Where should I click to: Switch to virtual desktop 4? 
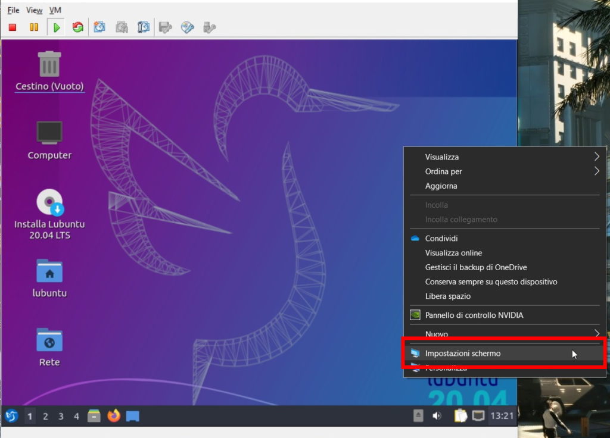(76, 417)
